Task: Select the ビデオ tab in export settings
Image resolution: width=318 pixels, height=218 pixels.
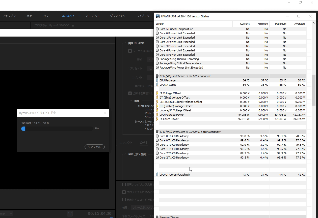Action: [x=143, y=142]
